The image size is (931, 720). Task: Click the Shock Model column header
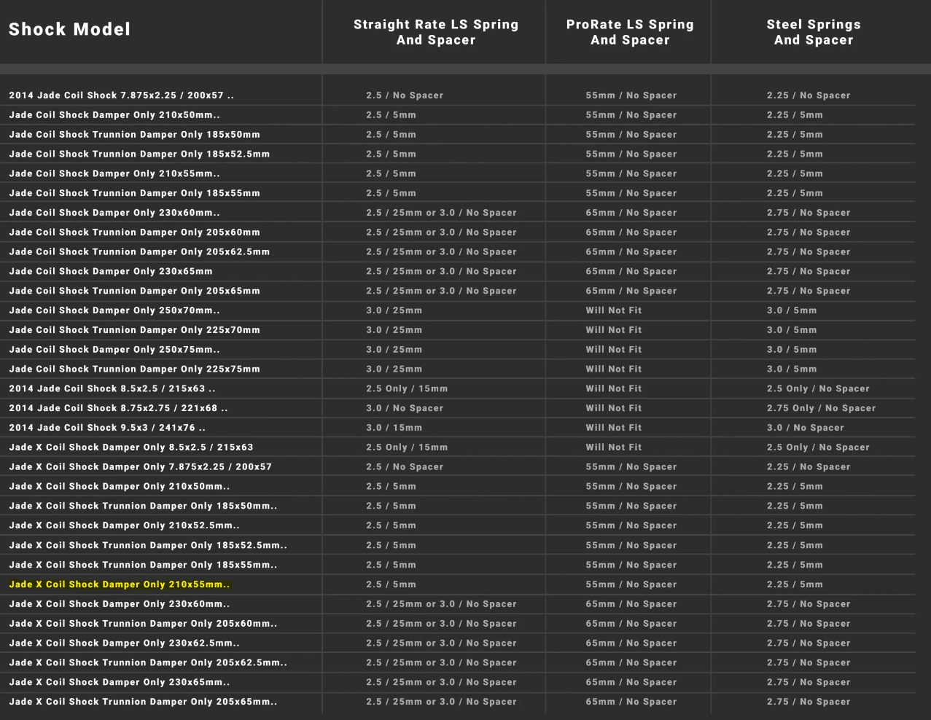click(70, 30)
